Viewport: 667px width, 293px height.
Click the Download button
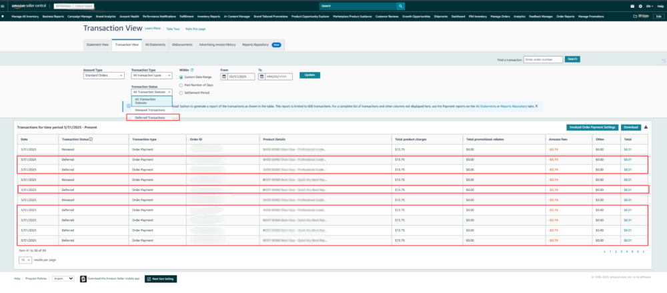point(631,127)
